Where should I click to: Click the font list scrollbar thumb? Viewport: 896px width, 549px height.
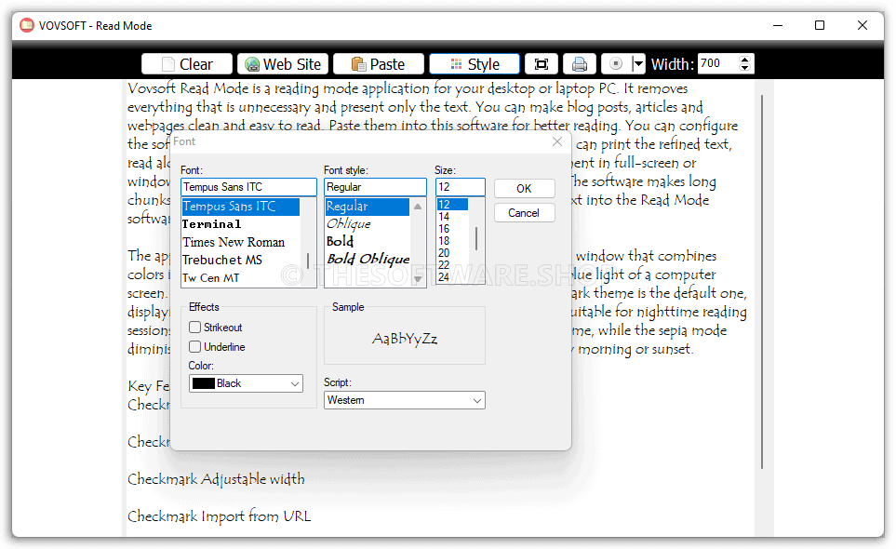coord(309,261)
